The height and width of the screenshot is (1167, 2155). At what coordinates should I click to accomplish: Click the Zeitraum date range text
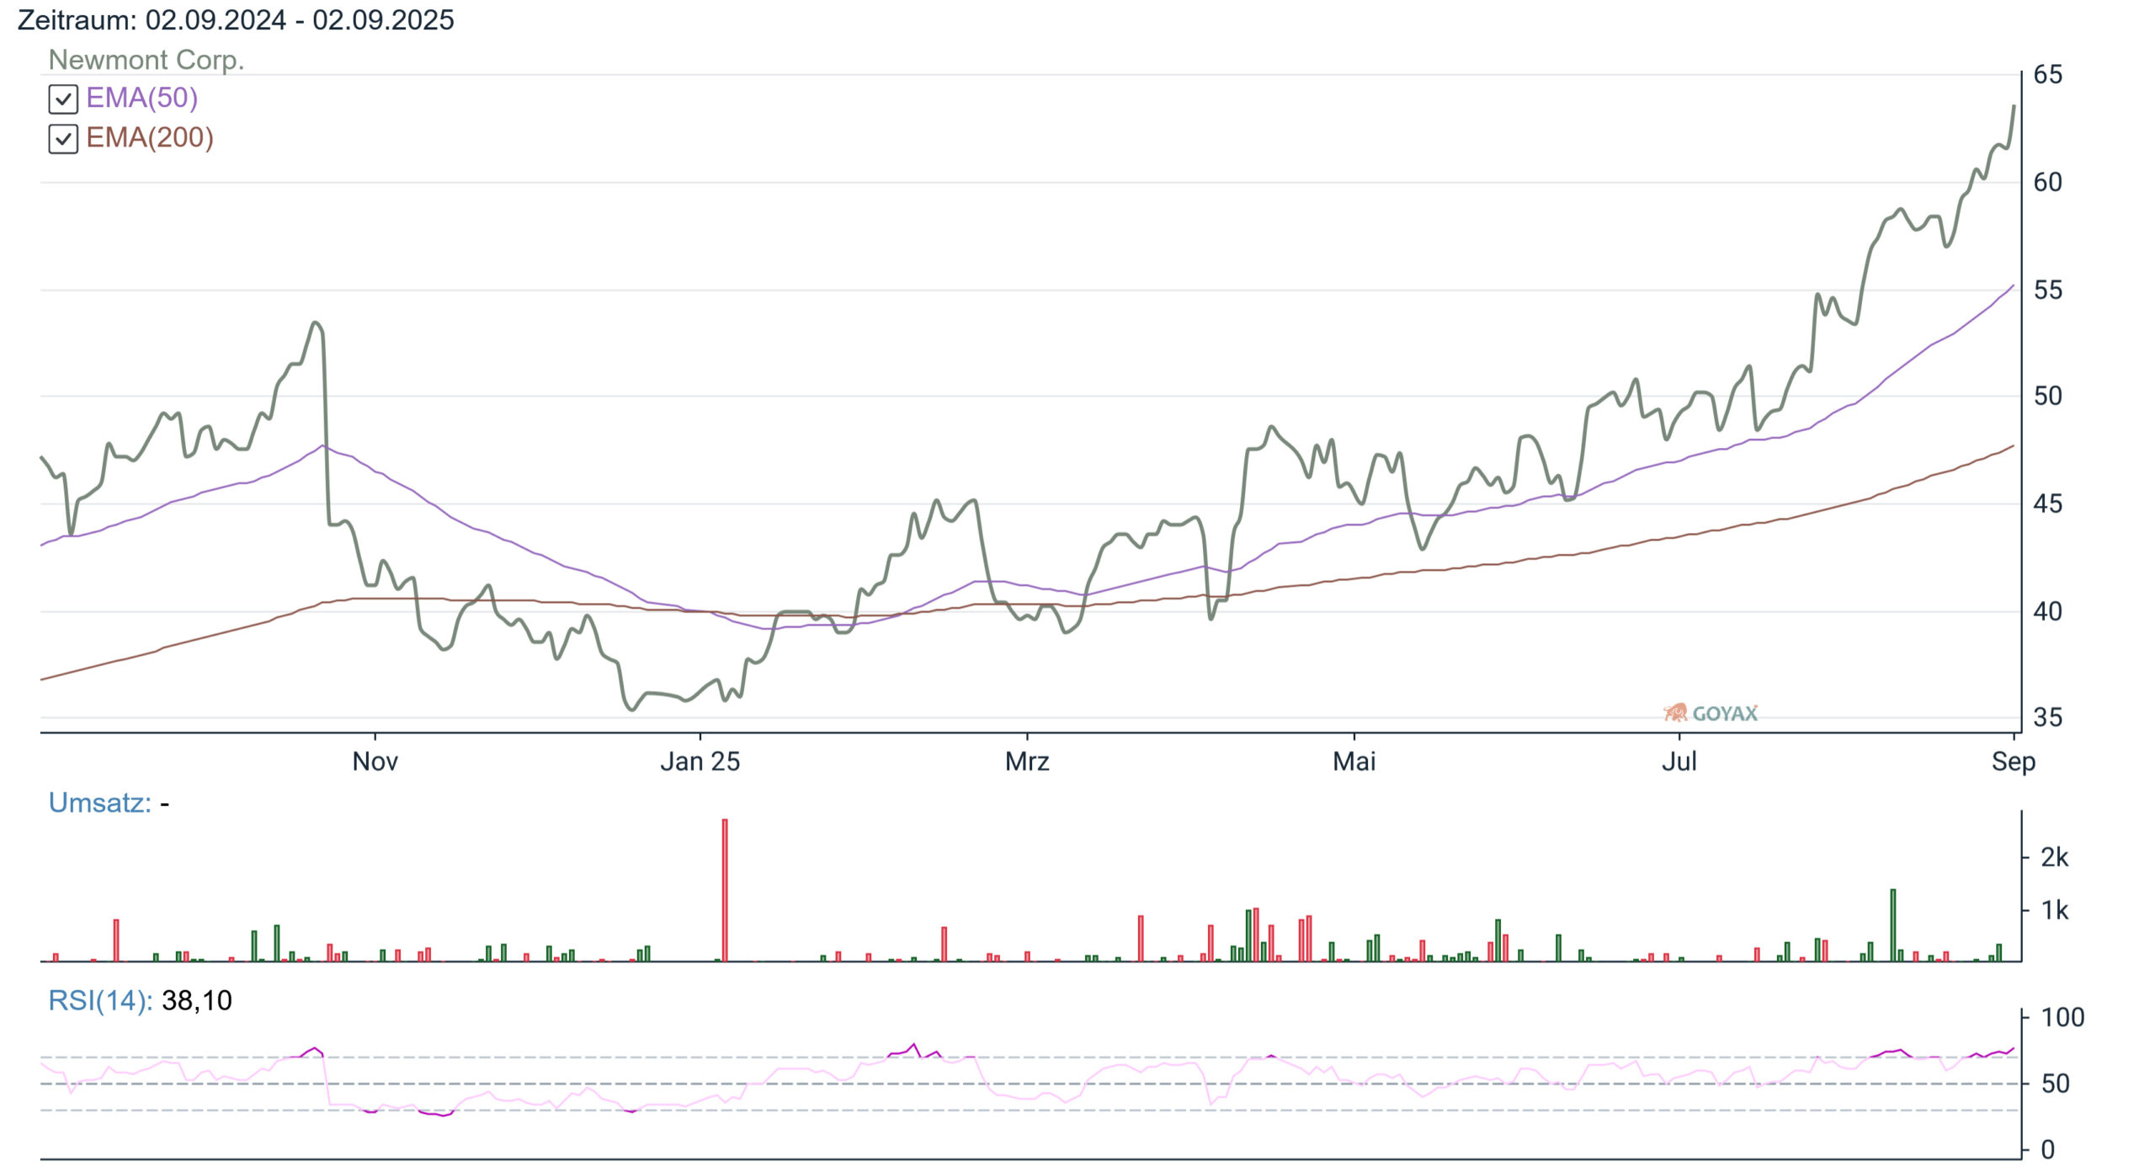click(236, 19)
